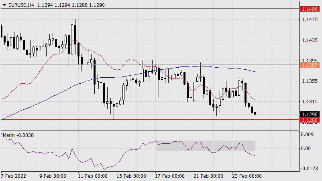Click the 1.1355 price scale value
This screenshot has width=322, height=181.
(x=310, y=81)
